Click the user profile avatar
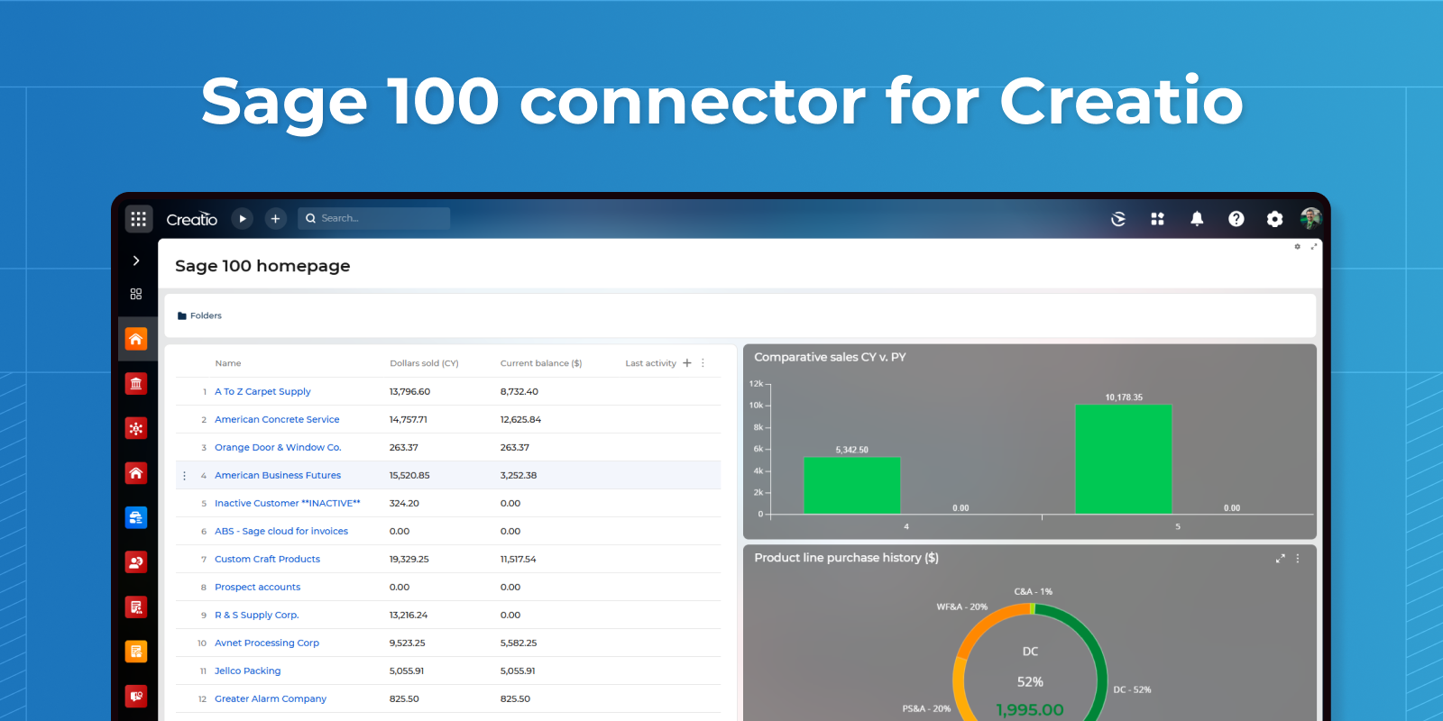This screenshot has height=721, width=1443. click(1310, 218)
